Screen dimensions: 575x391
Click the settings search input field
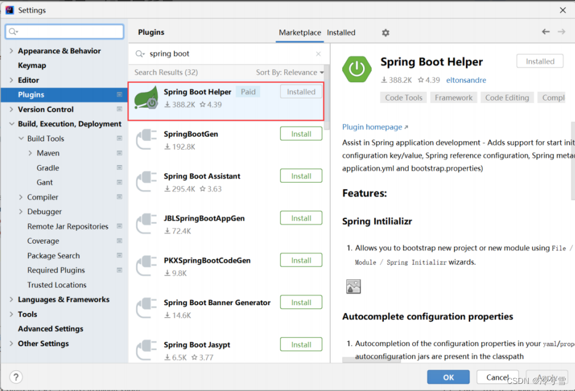64,31
